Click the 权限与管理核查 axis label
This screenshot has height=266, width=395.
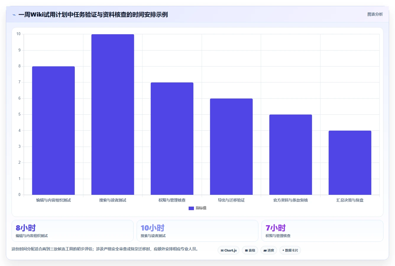click(172, 200)
